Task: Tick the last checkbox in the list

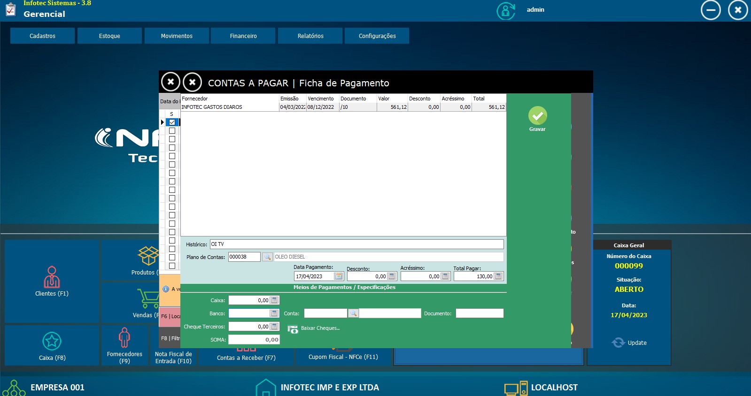Action: [x=172, y=266]
